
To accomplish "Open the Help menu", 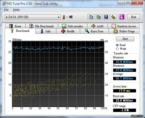I will tap(16, 10).
